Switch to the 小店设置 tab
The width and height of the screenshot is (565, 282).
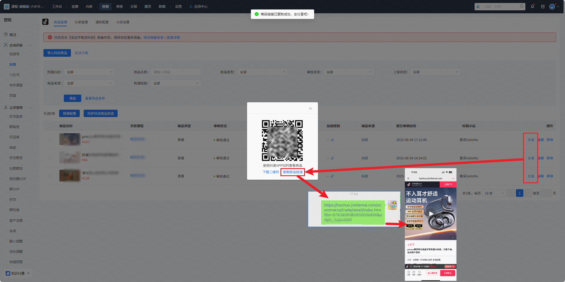[123, 22]
